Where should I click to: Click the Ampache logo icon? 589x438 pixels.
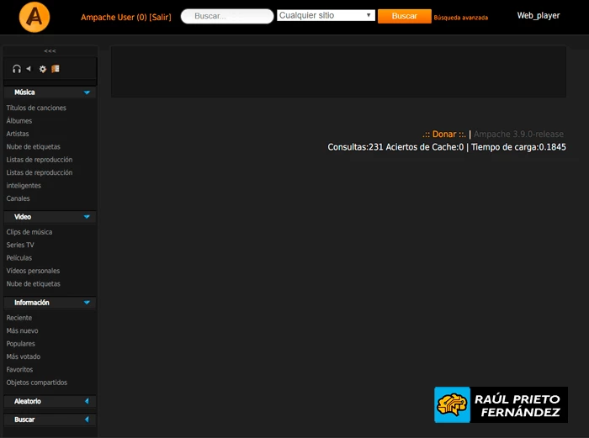[34, 16]
